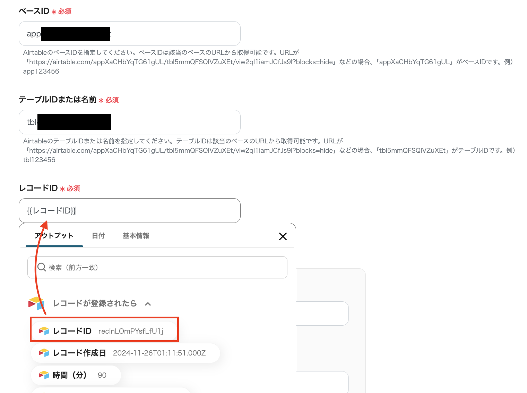The height and width of the screenshot is (393, 527).
Task: Insert the 時間（分） output value
Action: (x=76, y=375)
